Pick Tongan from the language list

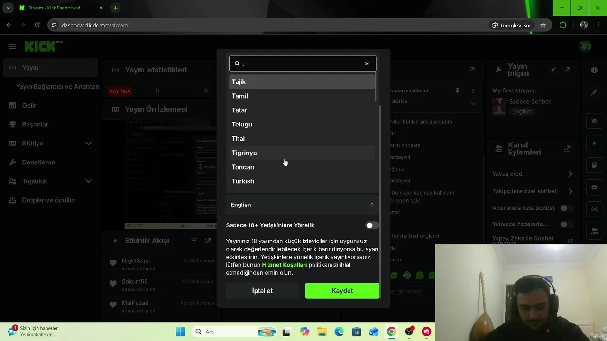(302, 167)
